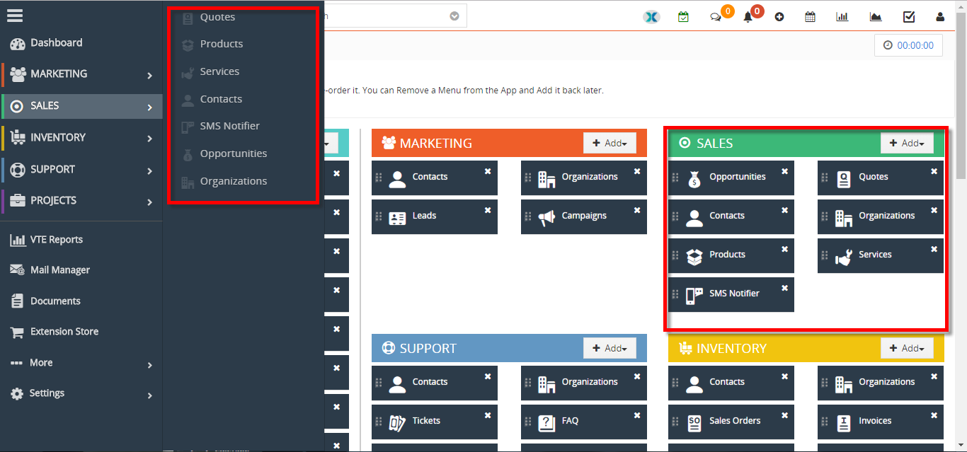The width and height of the screenshot is (967, 452).
Task: Open the search field dropdown arrow
Action: coord(454,16)
